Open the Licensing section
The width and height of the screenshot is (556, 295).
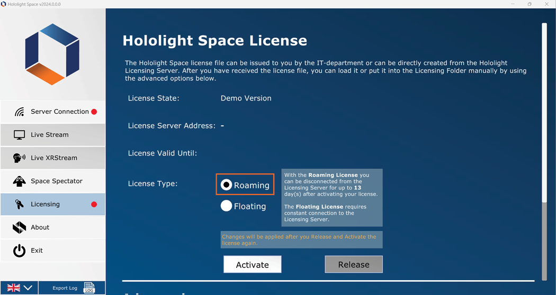coord(53,205)
